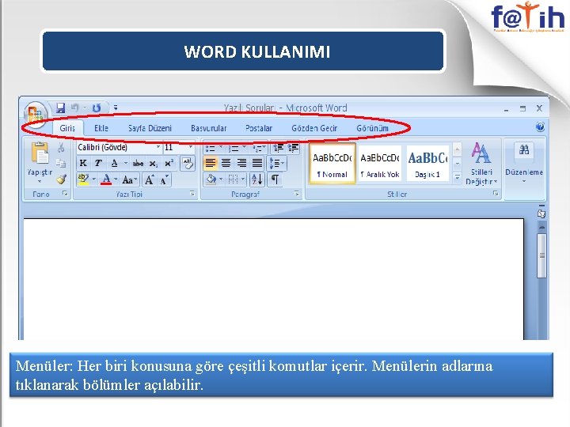Open the Gözden Geçir tab
570x427 pixels.
point(314,128)
